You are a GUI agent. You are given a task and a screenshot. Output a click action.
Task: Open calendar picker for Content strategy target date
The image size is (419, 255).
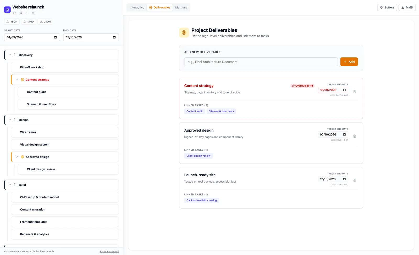[344, 90]
